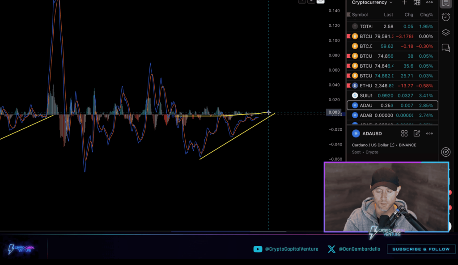The image size is (458, 265).
Task: Select the BTC.D watchlist row symbol
Action: [x=366, y=46]
